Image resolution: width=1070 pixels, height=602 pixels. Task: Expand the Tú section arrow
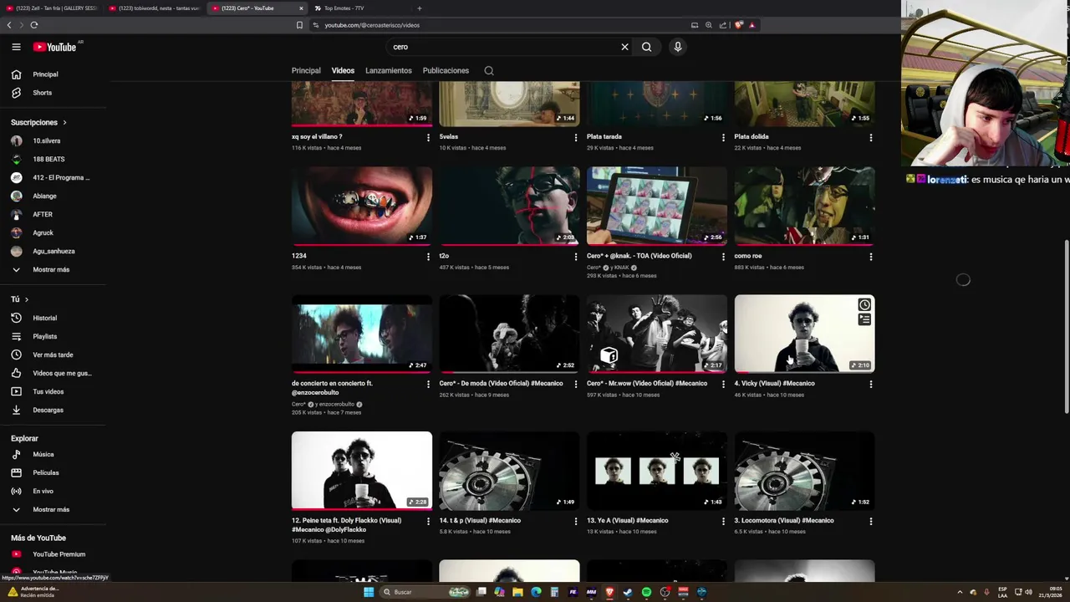click(x=26, y=299)
